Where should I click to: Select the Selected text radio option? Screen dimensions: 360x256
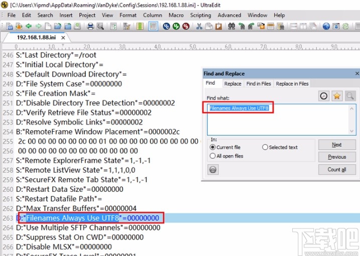(x=265, y=147)
